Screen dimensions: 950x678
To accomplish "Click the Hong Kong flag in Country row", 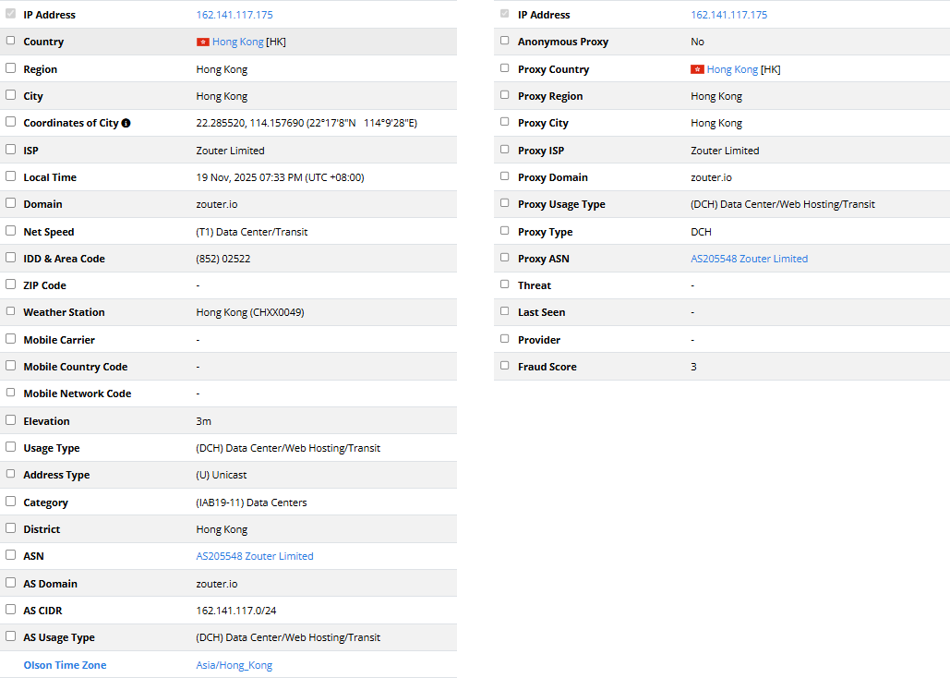I will coord(203,42).
